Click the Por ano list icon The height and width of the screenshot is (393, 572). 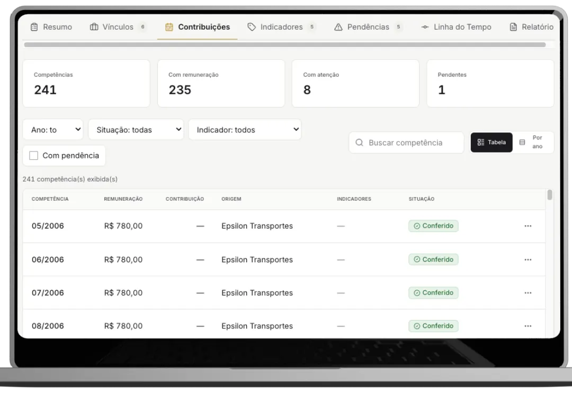pos(522,142)
